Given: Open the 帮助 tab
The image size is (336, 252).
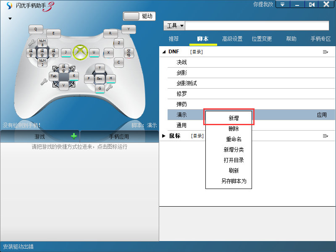Looking at the screenshot, I should (x=291, y=39).
